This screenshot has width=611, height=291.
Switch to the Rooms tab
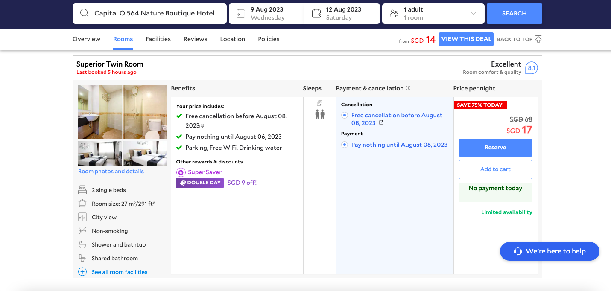[123, 39]
